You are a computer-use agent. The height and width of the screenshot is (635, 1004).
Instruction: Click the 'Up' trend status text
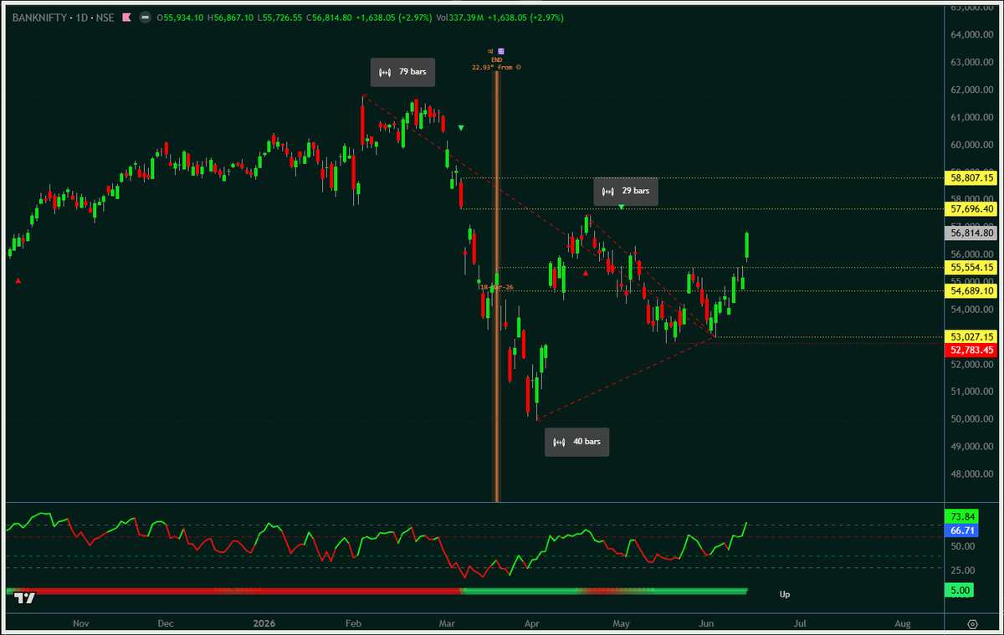click(785, 595)
